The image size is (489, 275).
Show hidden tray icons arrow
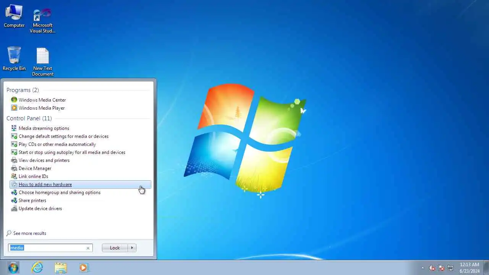pyautogui.click(x=423, y=268)
